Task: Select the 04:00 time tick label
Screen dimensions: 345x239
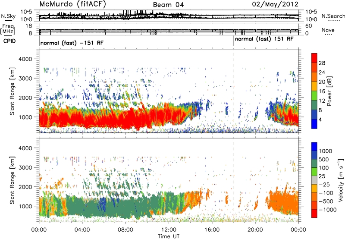Action: click(x=82, y=230)
